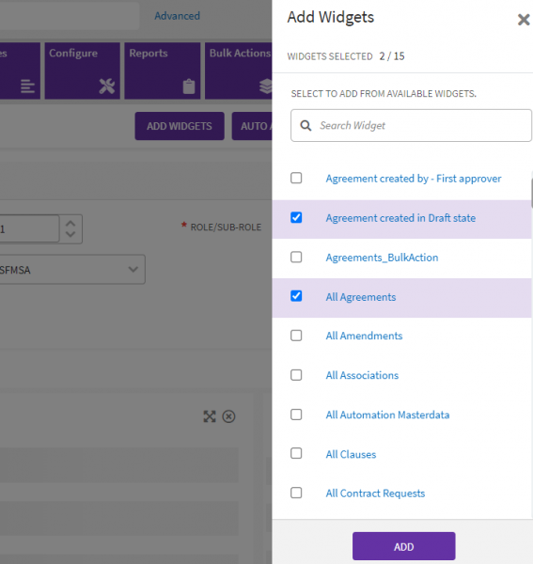
Task: Click the remove widget circled X icon
Action: (x=228, y=416)
